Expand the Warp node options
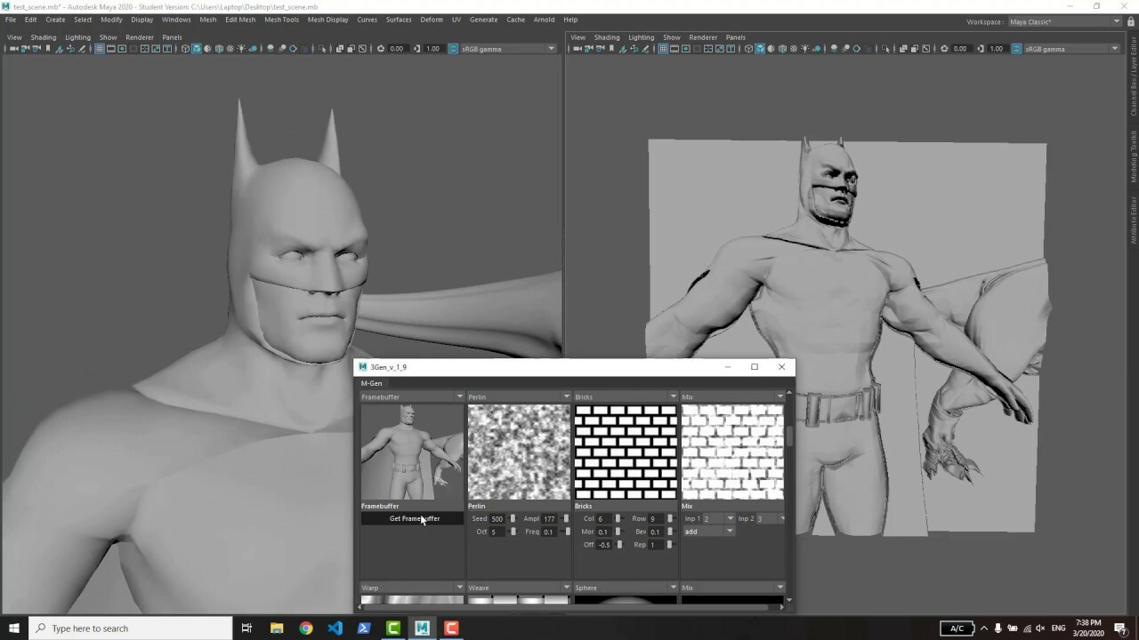This screenshot has height=640, width=1139. [x=459, y=588]
